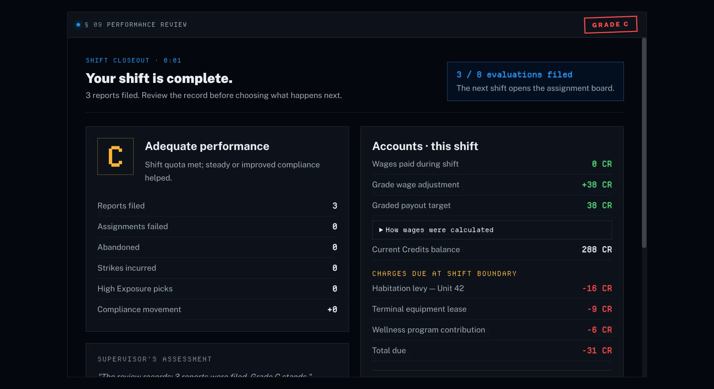Expand the How wages were calculated section

[x=492, y=230]
